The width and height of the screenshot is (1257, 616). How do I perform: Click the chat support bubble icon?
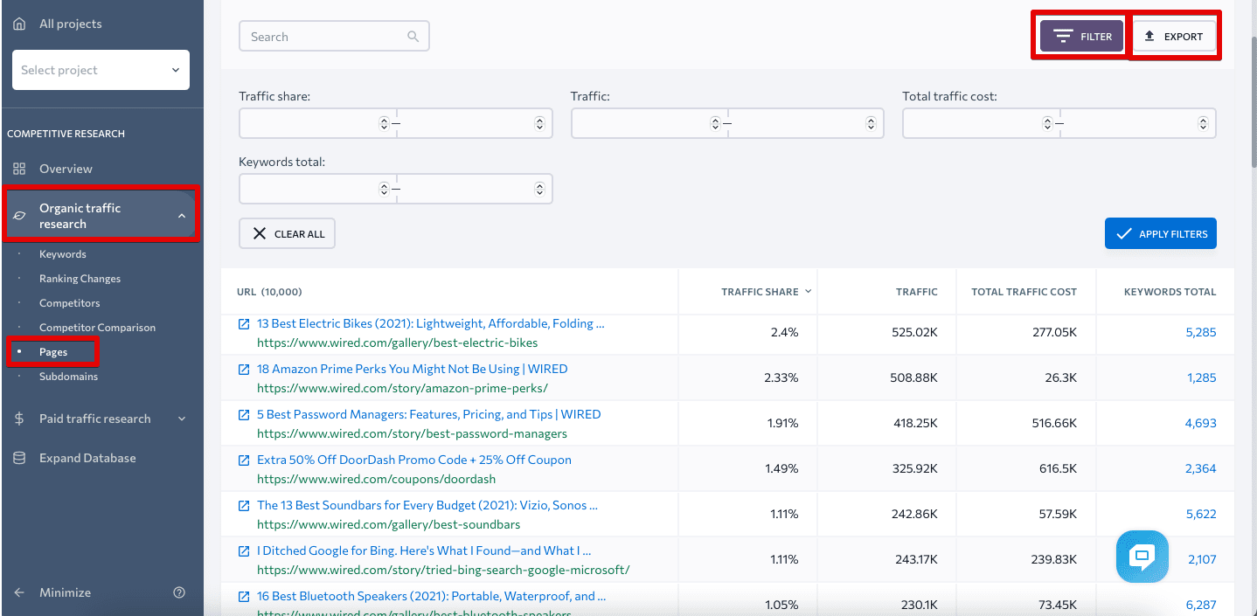1142,557
